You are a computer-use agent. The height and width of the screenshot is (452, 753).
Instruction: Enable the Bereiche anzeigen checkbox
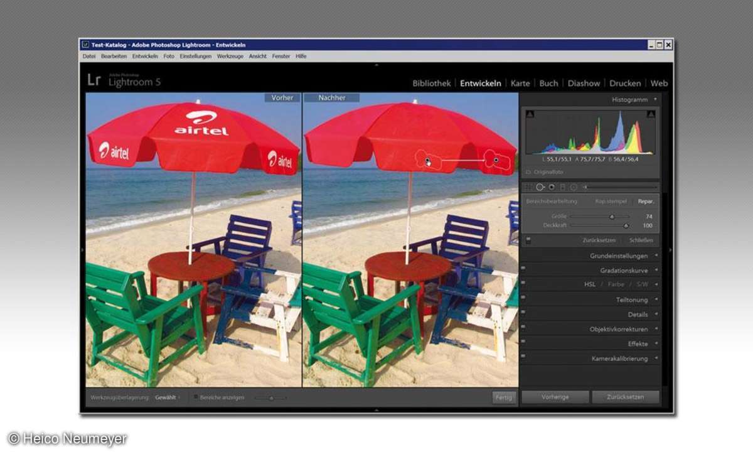pos(196,397)
